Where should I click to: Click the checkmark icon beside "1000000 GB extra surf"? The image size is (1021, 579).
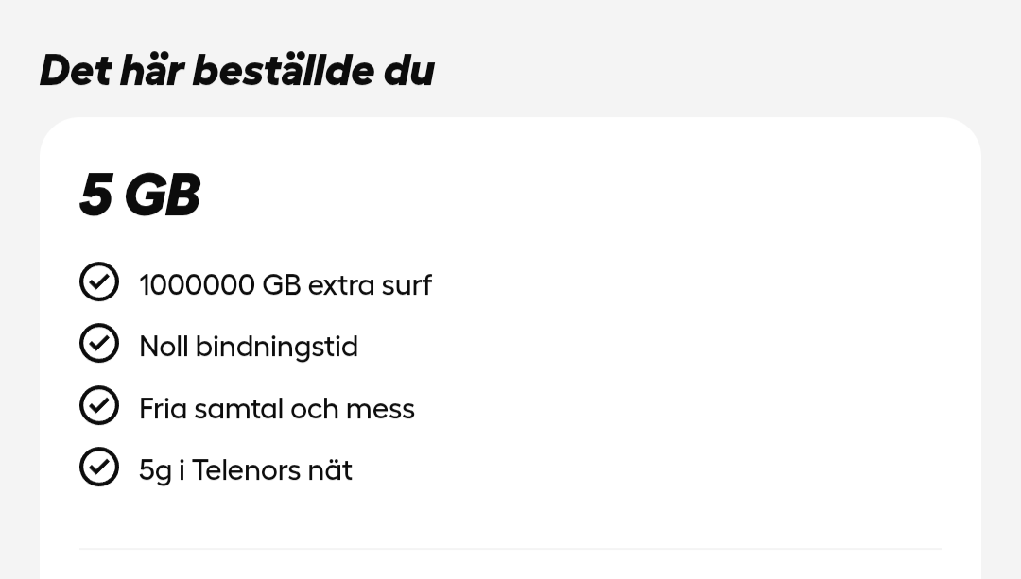point(99,281)
